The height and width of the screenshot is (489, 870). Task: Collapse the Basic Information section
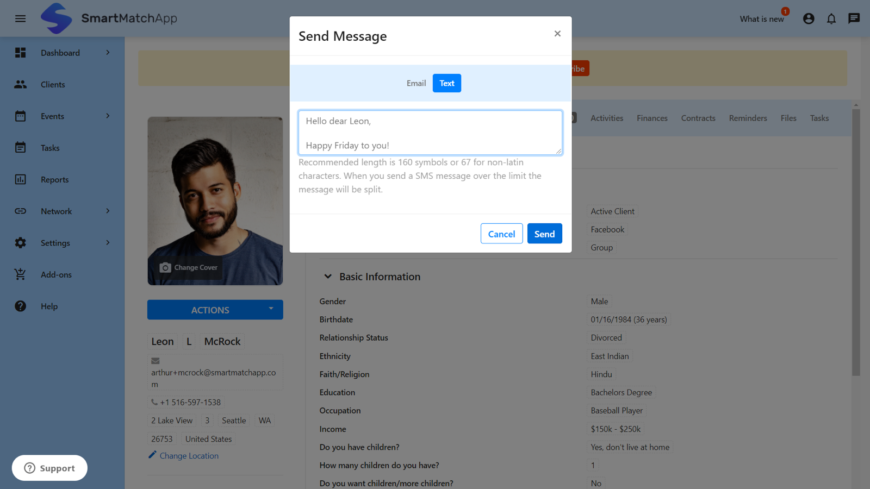pos(328,276)
